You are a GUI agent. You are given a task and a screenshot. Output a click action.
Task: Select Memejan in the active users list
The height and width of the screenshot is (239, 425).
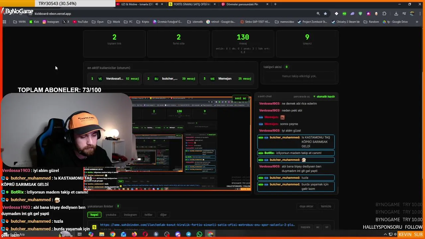(x=227, y=79)
